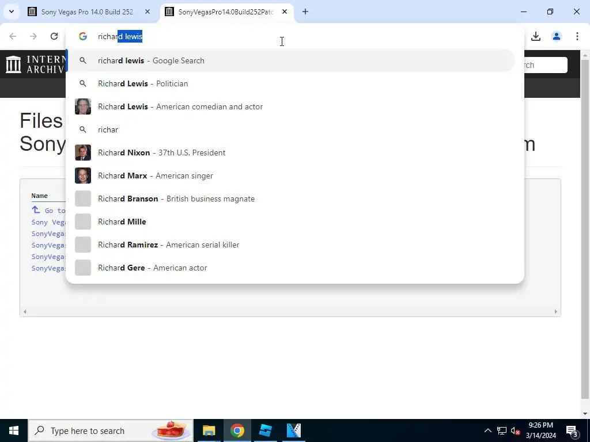
Task: Select Richard Ramirez suggestion
Action: click(290, 245)
